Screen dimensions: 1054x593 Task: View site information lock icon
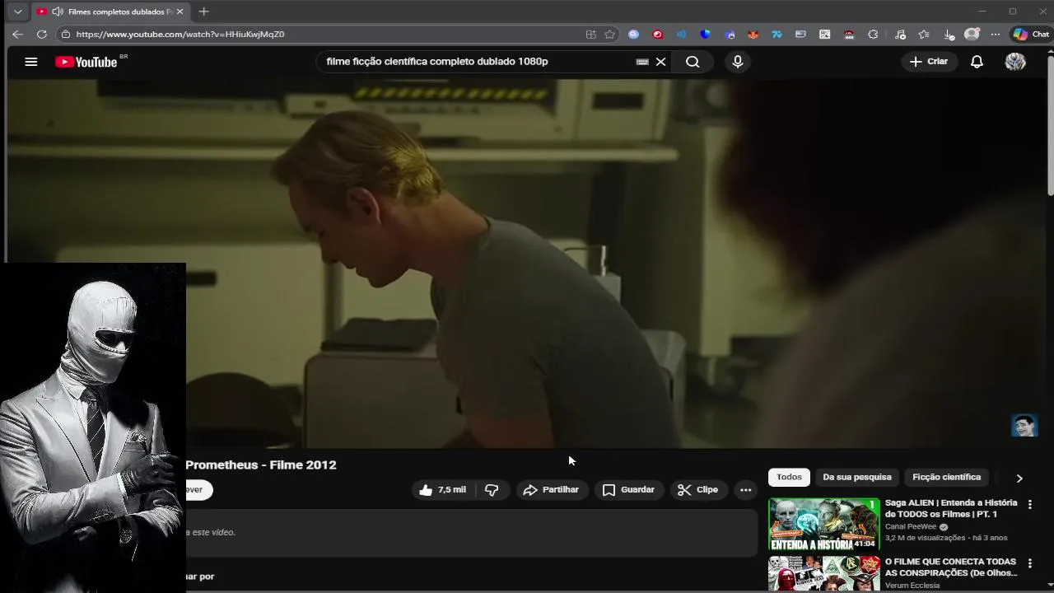[66, 35]
